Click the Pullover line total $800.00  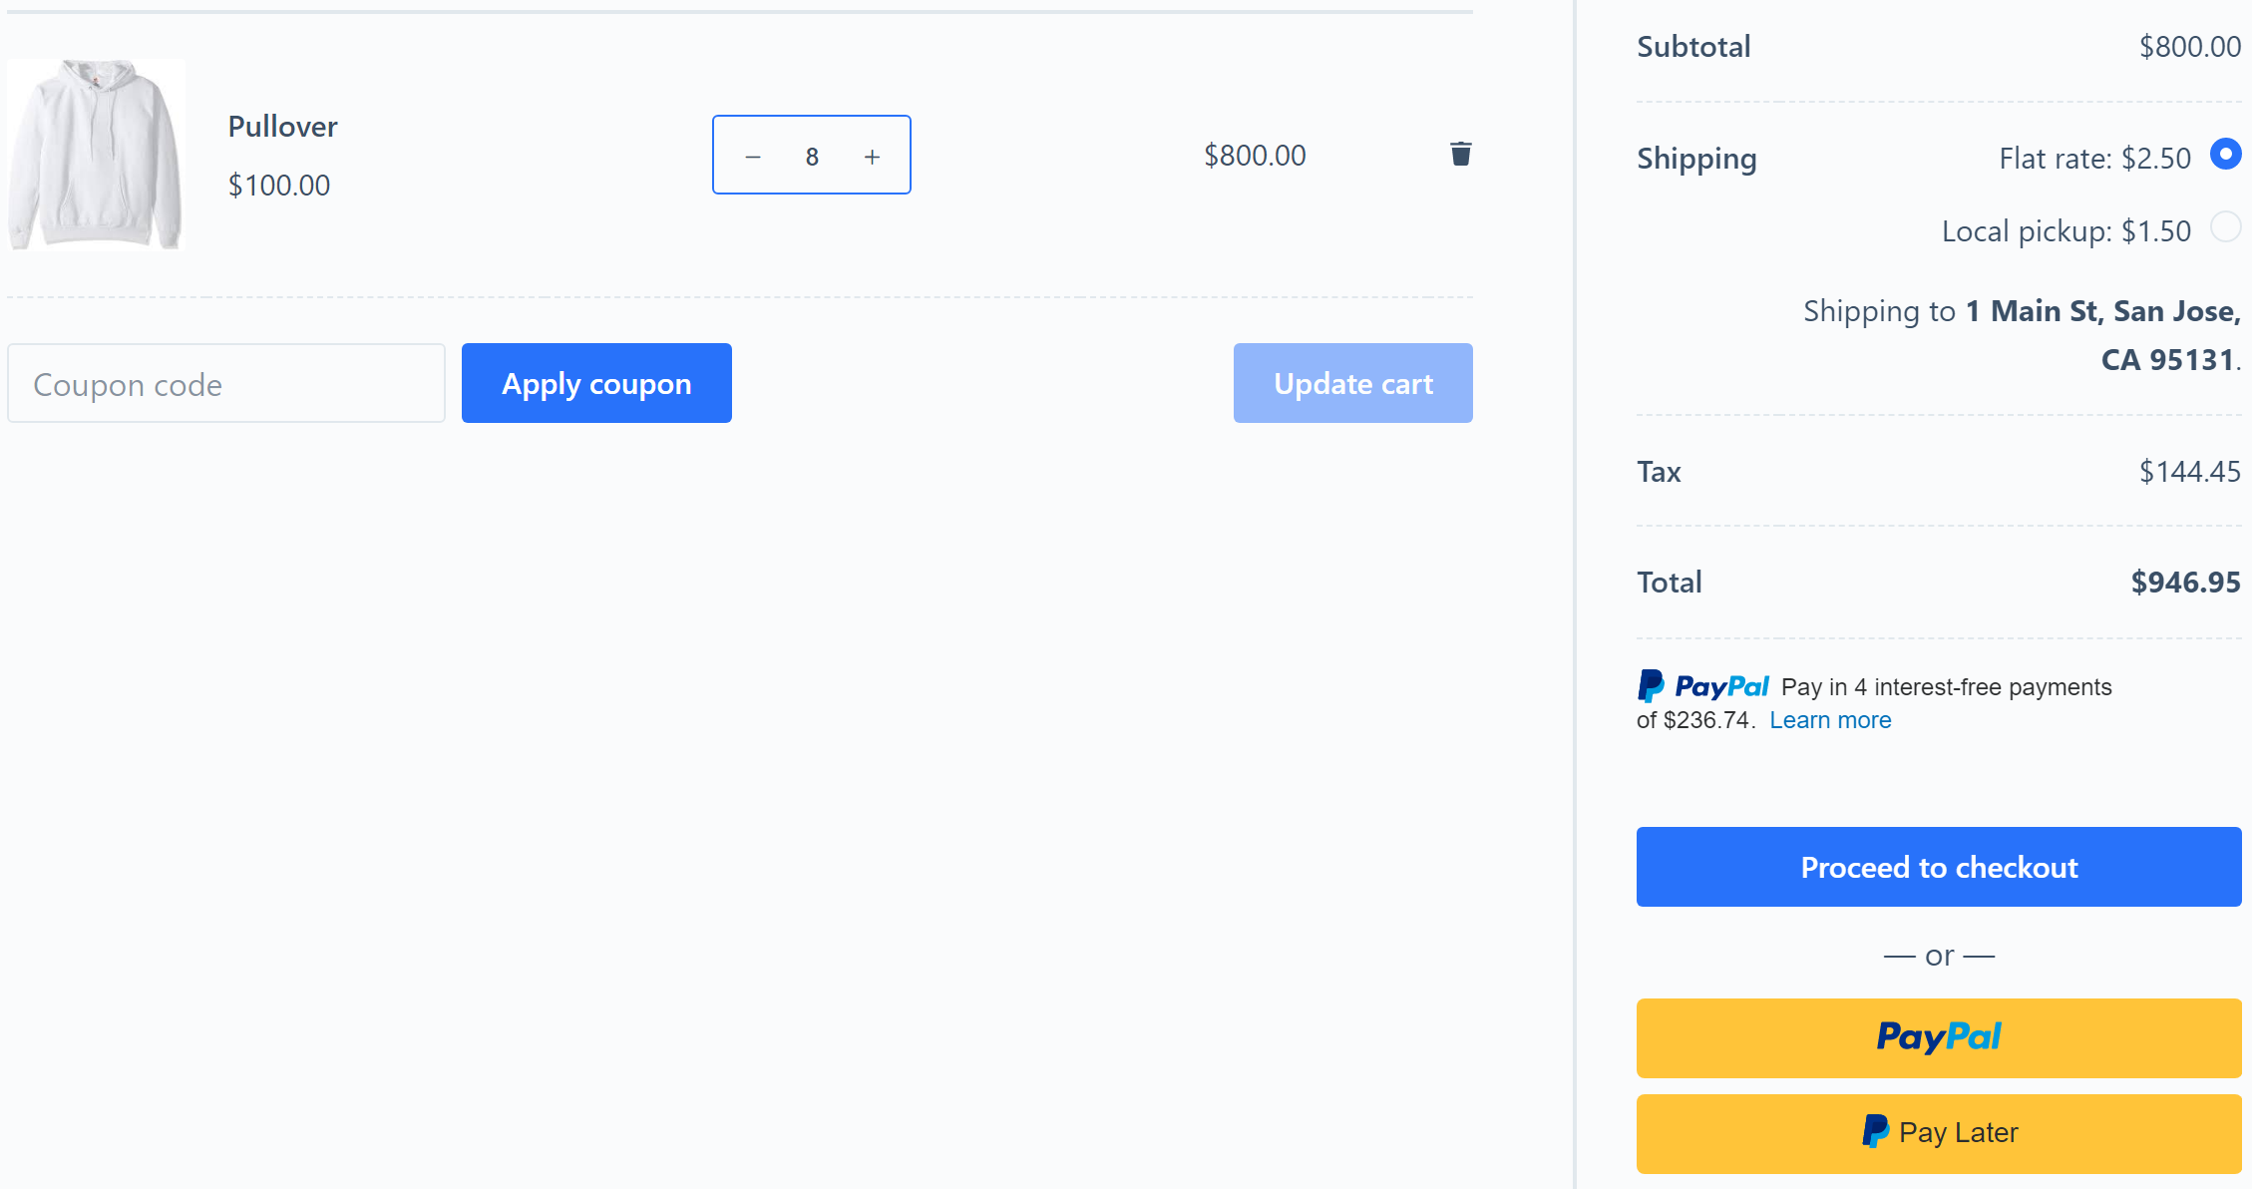pyautogui.click(x=1255, y=156)
